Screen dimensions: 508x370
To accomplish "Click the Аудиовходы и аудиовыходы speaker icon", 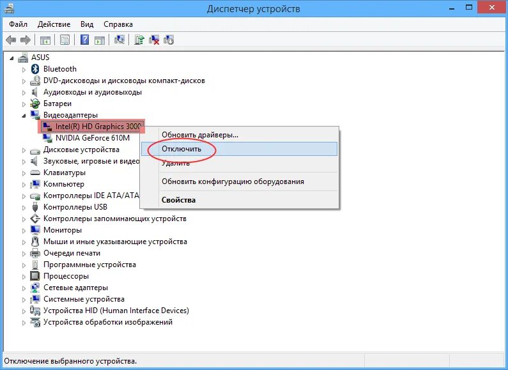I will [x=35, y=92].
